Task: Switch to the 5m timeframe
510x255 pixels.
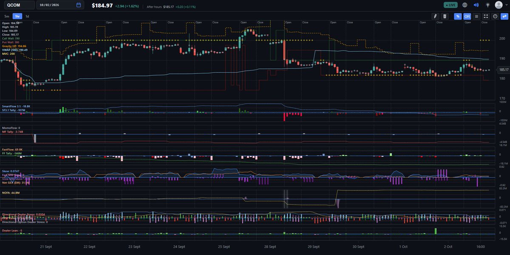Action: coord(7,16)
